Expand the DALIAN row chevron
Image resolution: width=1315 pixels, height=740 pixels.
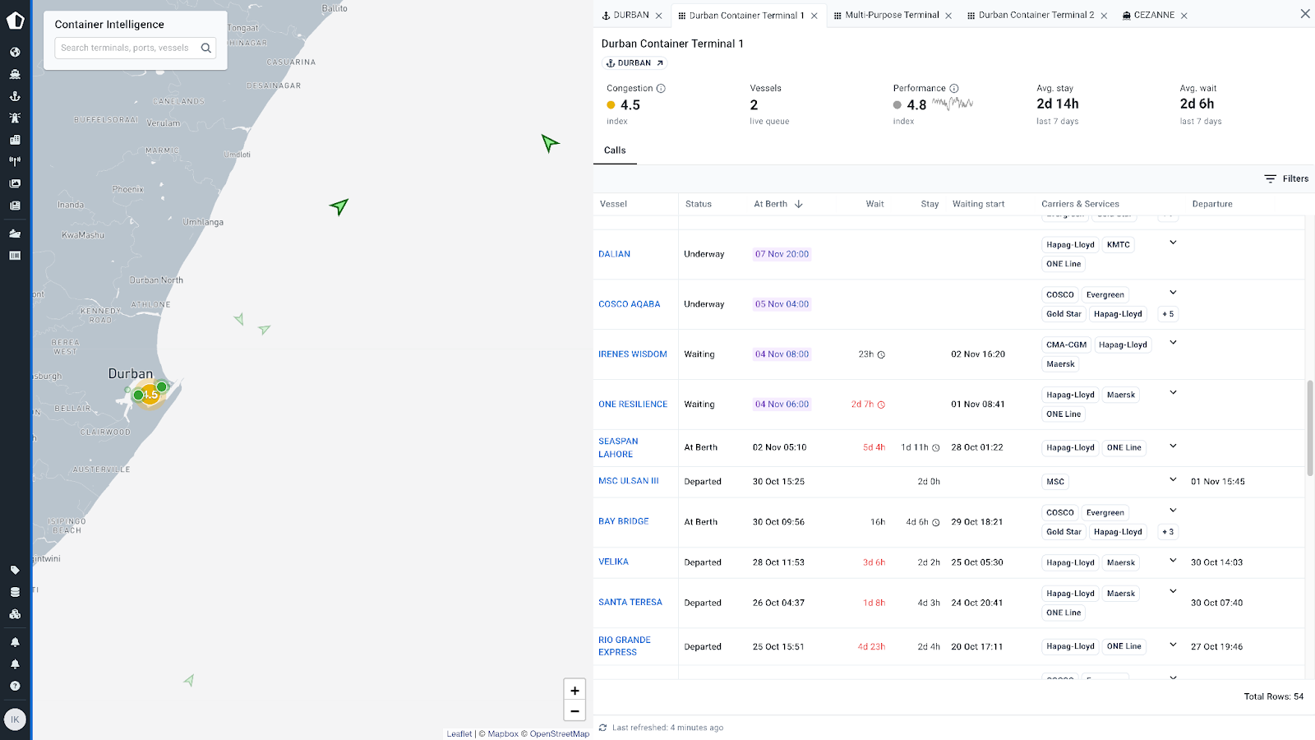[x=1173, y=243]
